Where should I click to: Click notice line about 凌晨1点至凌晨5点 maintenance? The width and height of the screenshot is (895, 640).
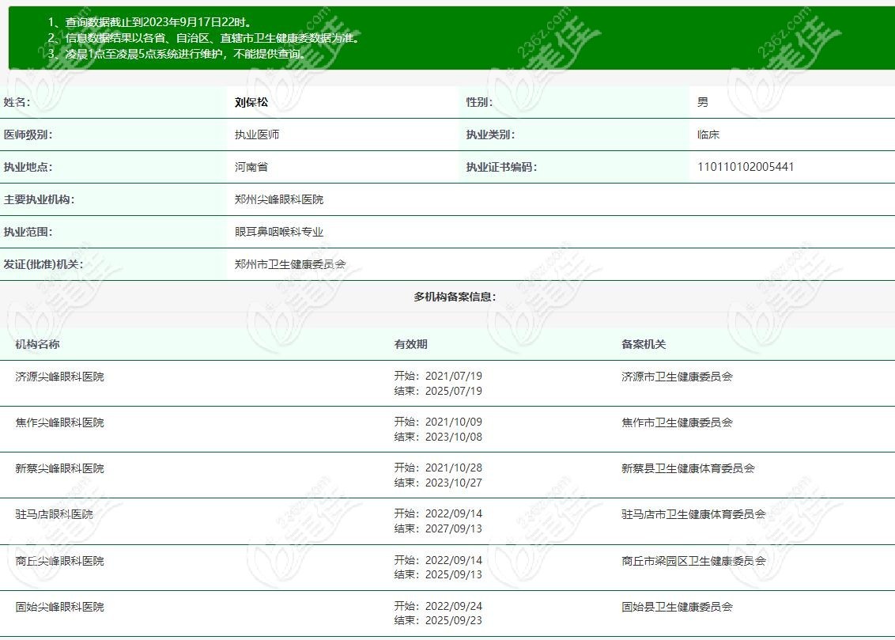pyautogui.click(x=177, y=54)
